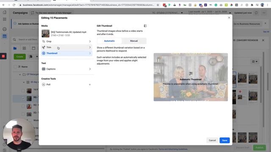Toggle the checked SQ ad row checkbox
The width and height of the screenshot is (271, 152).
[x=23, y=98]
